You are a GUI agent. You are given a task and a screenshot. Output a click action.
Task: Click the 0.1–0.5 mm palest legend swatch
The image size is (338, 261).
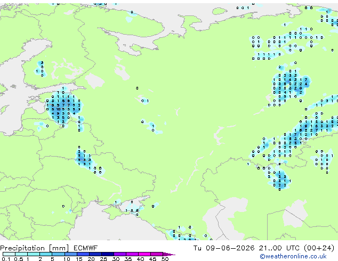pos(9,254)
